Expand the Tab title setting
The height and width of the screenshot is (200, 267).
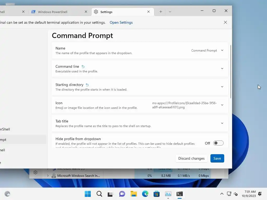[140, 123]
